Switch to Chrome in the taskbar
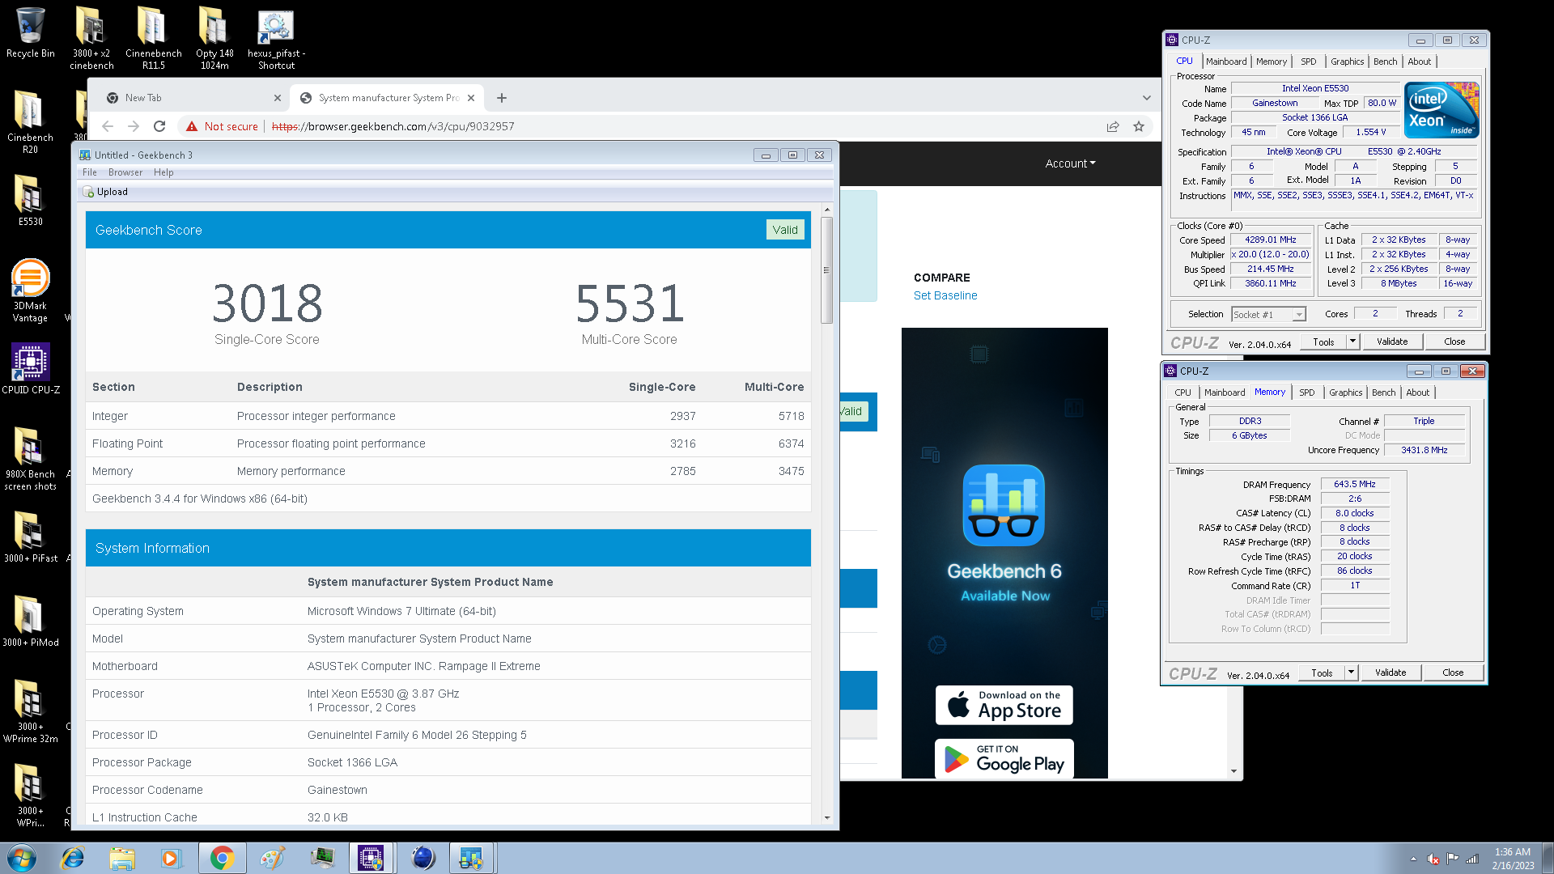 click(222, 858)
